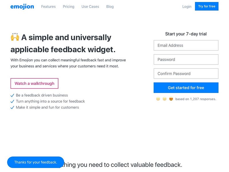Click the emojion logo

[22, 7]
